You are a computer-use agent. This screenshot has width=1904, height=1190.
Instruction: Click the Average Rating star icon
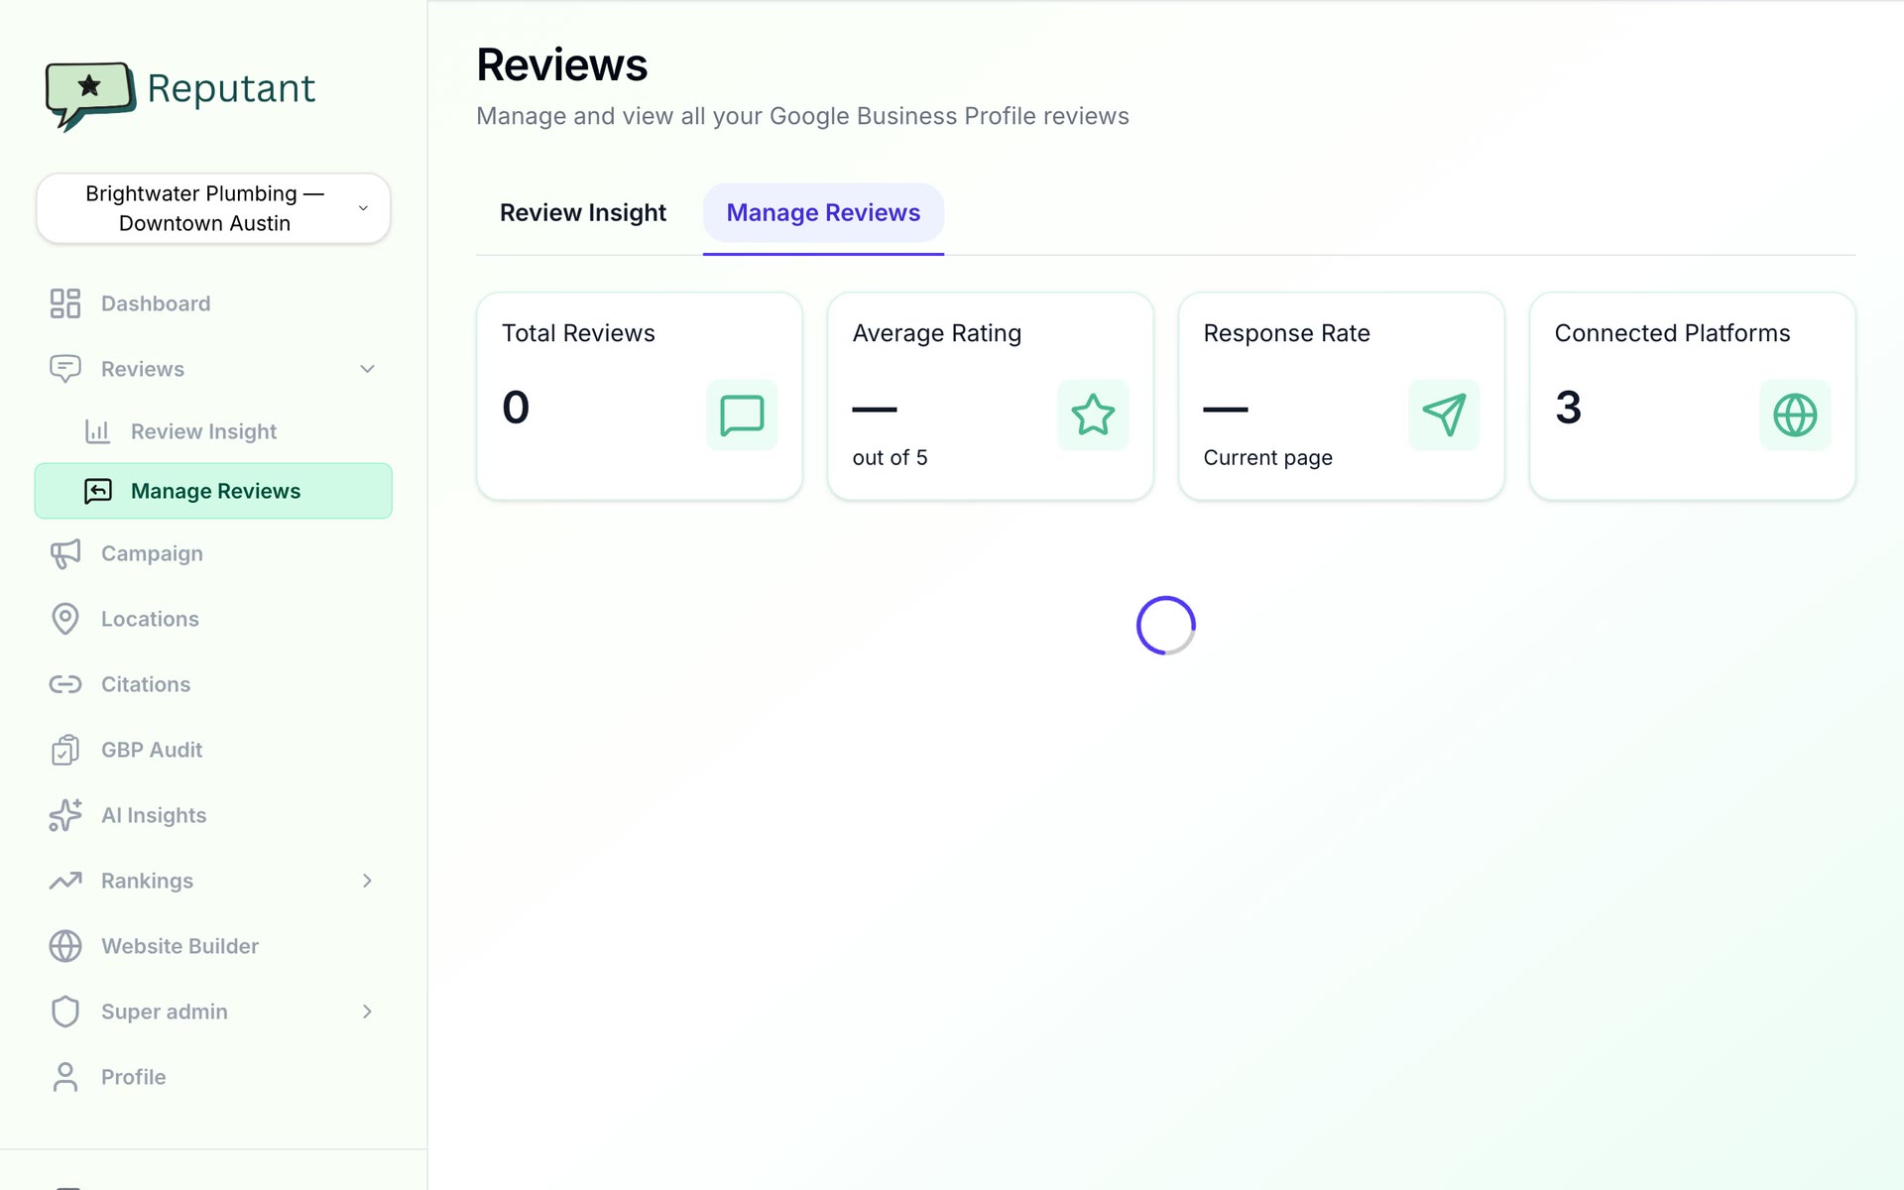pos(1093,415)
